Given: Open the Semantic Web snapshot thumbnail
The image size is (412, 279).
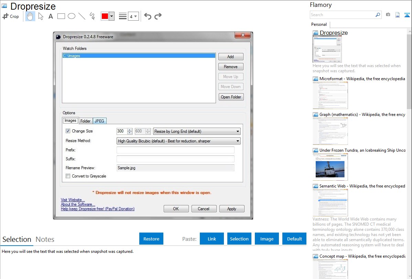Looking at the screenshot, I should click(330, 203).
